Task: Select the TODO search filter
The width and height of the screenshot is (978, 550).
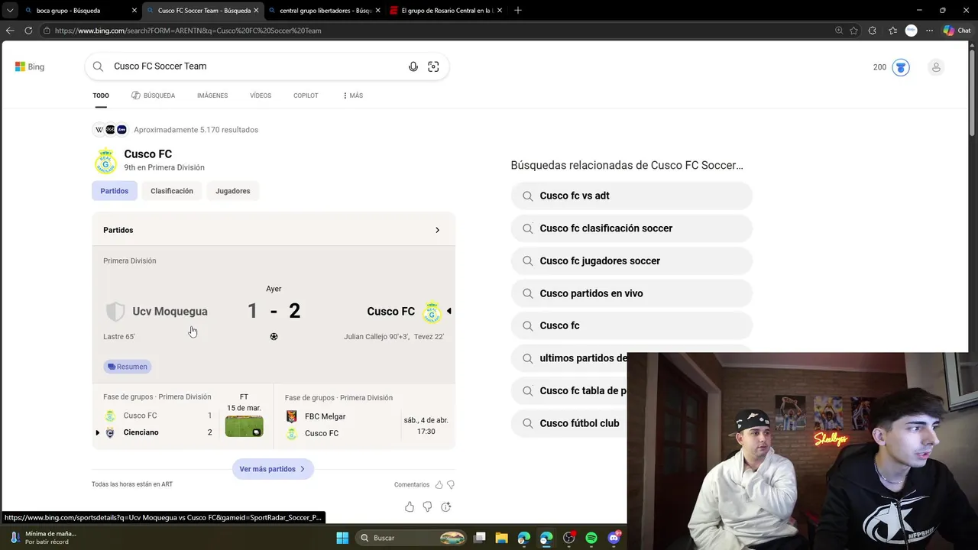Action: pyautogui.click(x=101, y=95)
